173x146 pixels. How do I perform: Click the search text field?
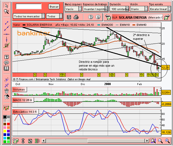pyautogui.click(x=29, y=6)
